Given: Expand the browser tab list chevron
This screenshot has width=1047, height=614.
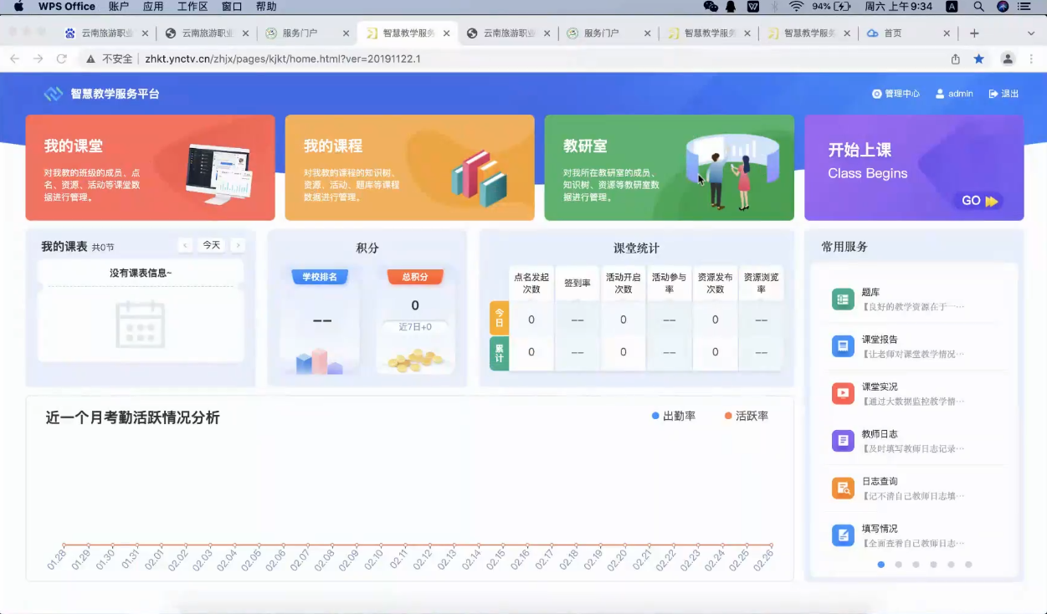Looking at the screenshot, I should 1031,33.
